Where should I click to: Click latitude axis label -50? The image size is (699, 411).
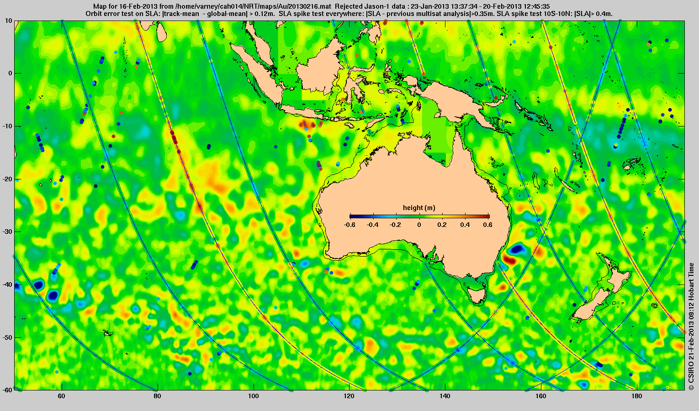click(x=7, y=337)
